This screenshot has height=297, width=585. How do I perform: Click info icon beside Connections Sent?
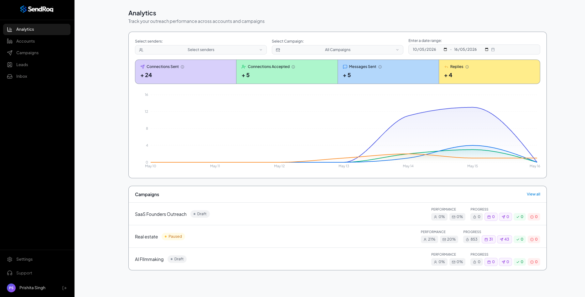(x=183, y=67)
